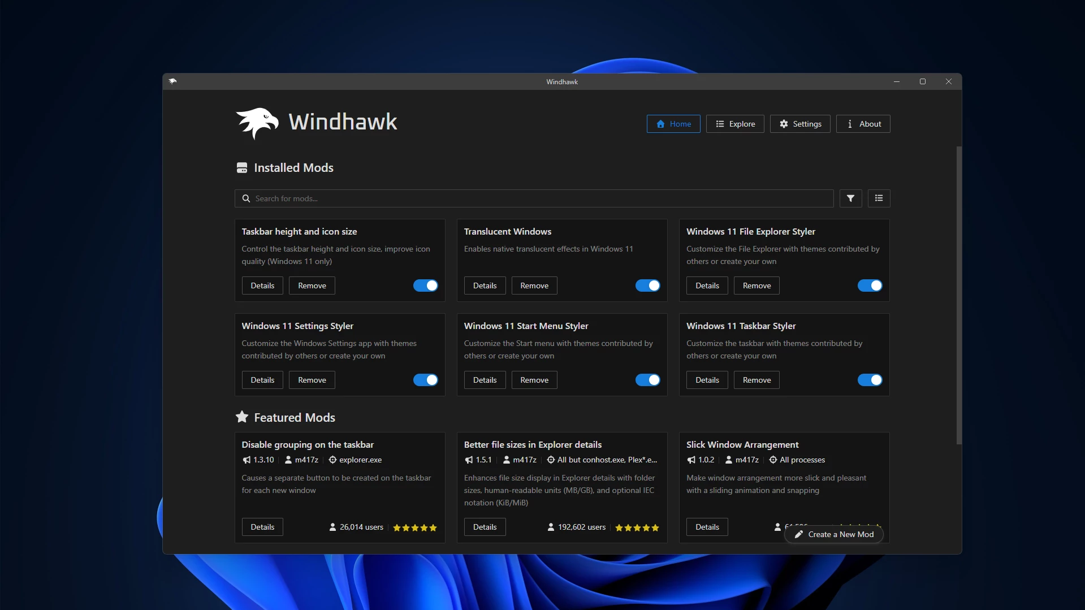Click version icon next to 1.0.2
The width and height of the screenshot is (1085, 610).
click(691, 460)
